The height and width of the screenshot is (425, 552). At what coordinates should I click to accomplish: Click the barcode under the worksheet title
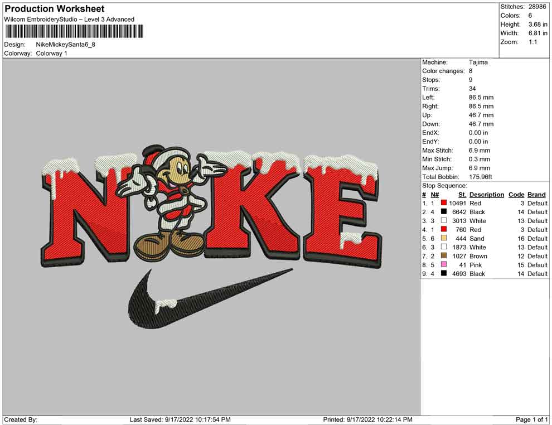tap(74, 32)
